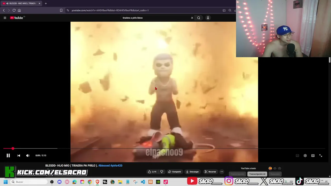Viewport: 331px width, 186px height.
Task: Dislike the video
Action: pos(162,172)
